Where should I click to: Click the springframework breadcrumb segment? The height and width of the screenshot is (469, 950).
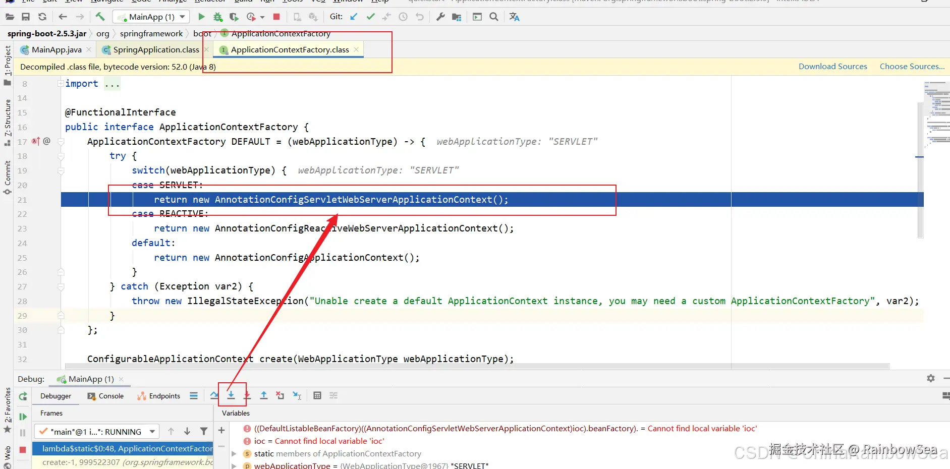151,33
